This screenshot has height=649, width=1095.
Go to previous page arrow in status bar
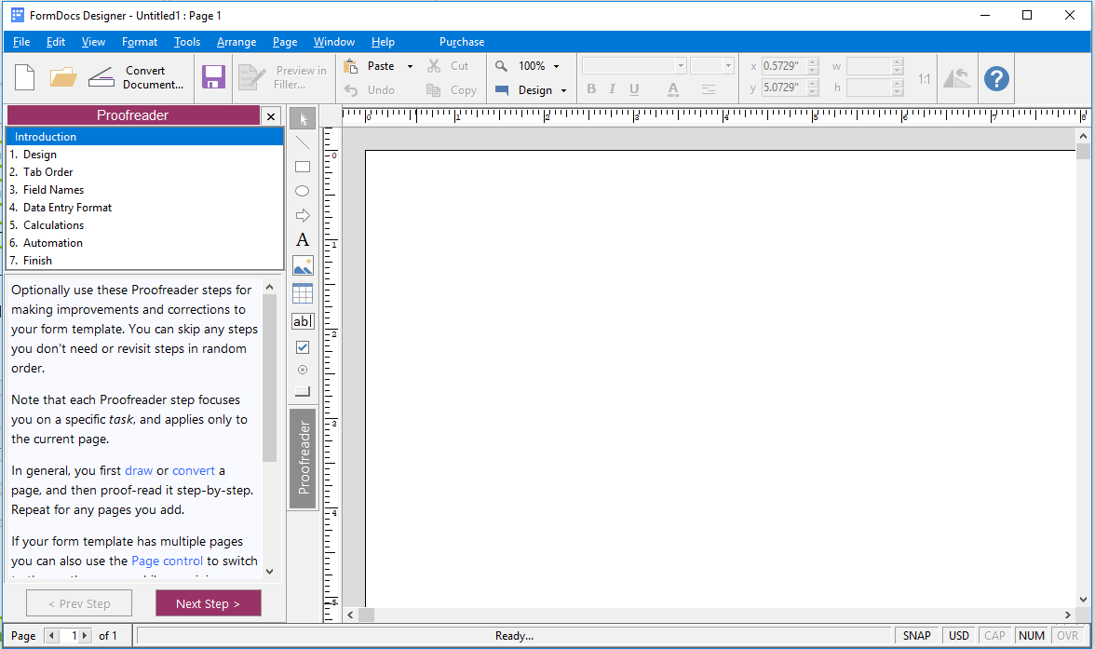[x=52, y=636]
